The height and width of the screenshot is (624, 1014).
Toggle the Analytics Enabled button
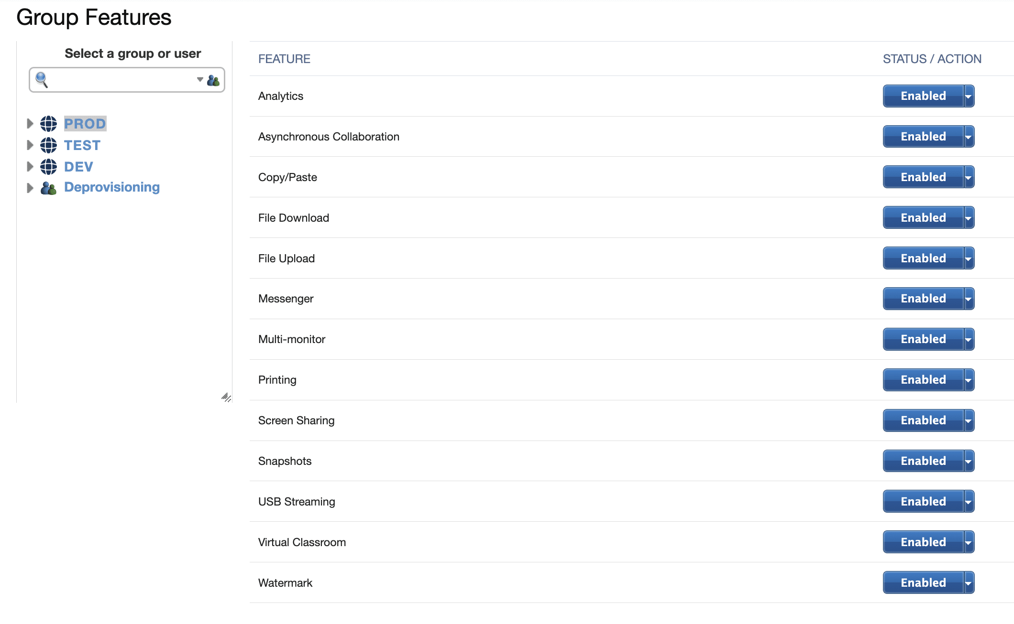[923, 96]
